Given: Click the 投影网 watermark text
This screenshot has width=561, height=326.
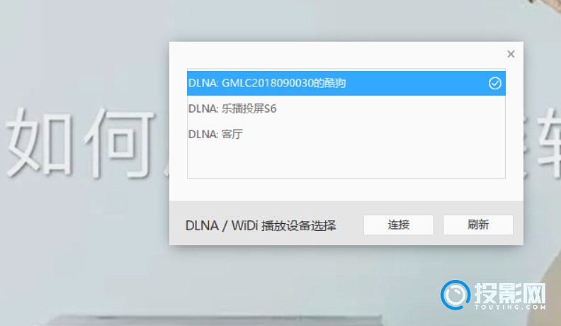Looking at the screenshot, I should click(x=510, y=293).
